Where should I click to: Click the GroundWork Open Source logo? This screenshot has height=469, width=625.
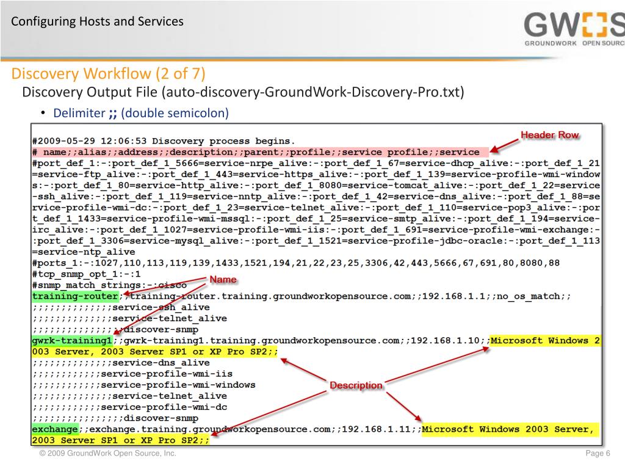coord(574,29)
